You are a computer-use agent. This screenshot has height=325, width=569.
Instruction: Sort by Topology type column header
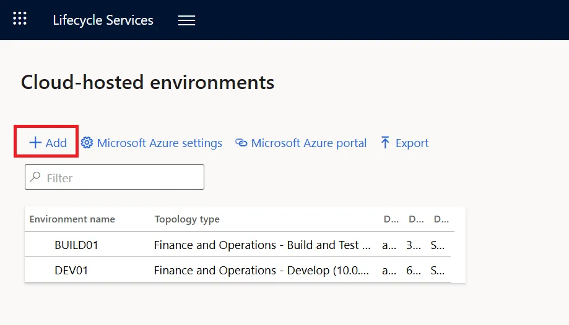(x=187, y=219)
